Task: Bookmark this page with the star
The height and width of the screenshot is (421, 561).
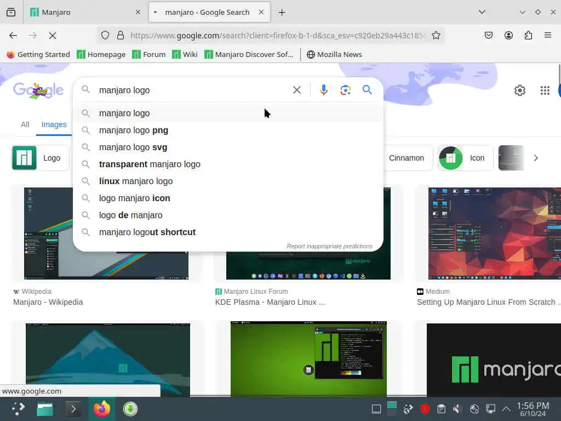Action: tap(436, 35)
